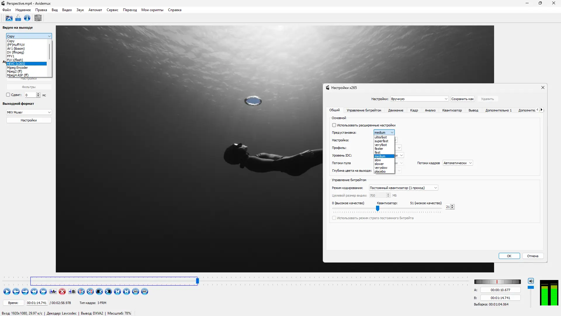Open the file information icon
The image size is (561, 316).
point(27,18)
